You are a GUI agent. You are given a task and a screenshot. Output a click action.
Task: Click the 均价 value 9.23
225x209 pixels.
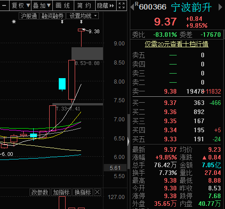click(x=215, y=149)
